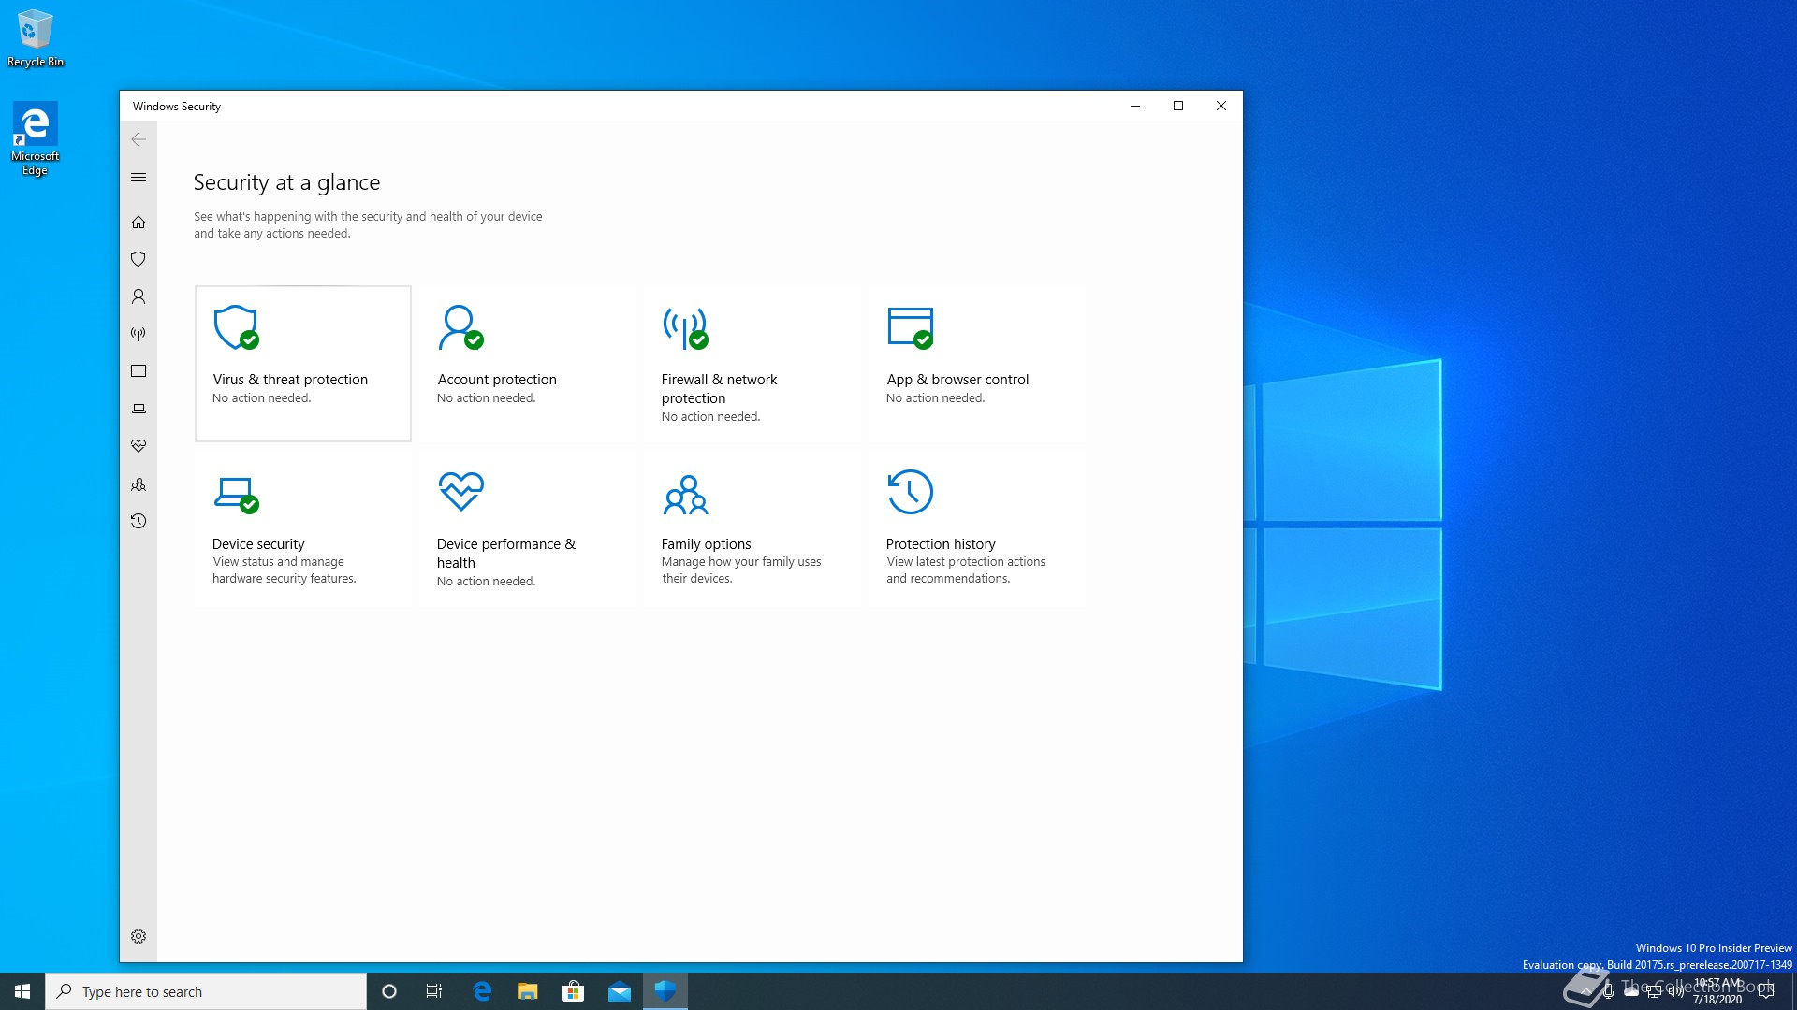Select the Account protection person icon in sidebar
This screenshot has width=1797, height=1010.
pos(139,296)
